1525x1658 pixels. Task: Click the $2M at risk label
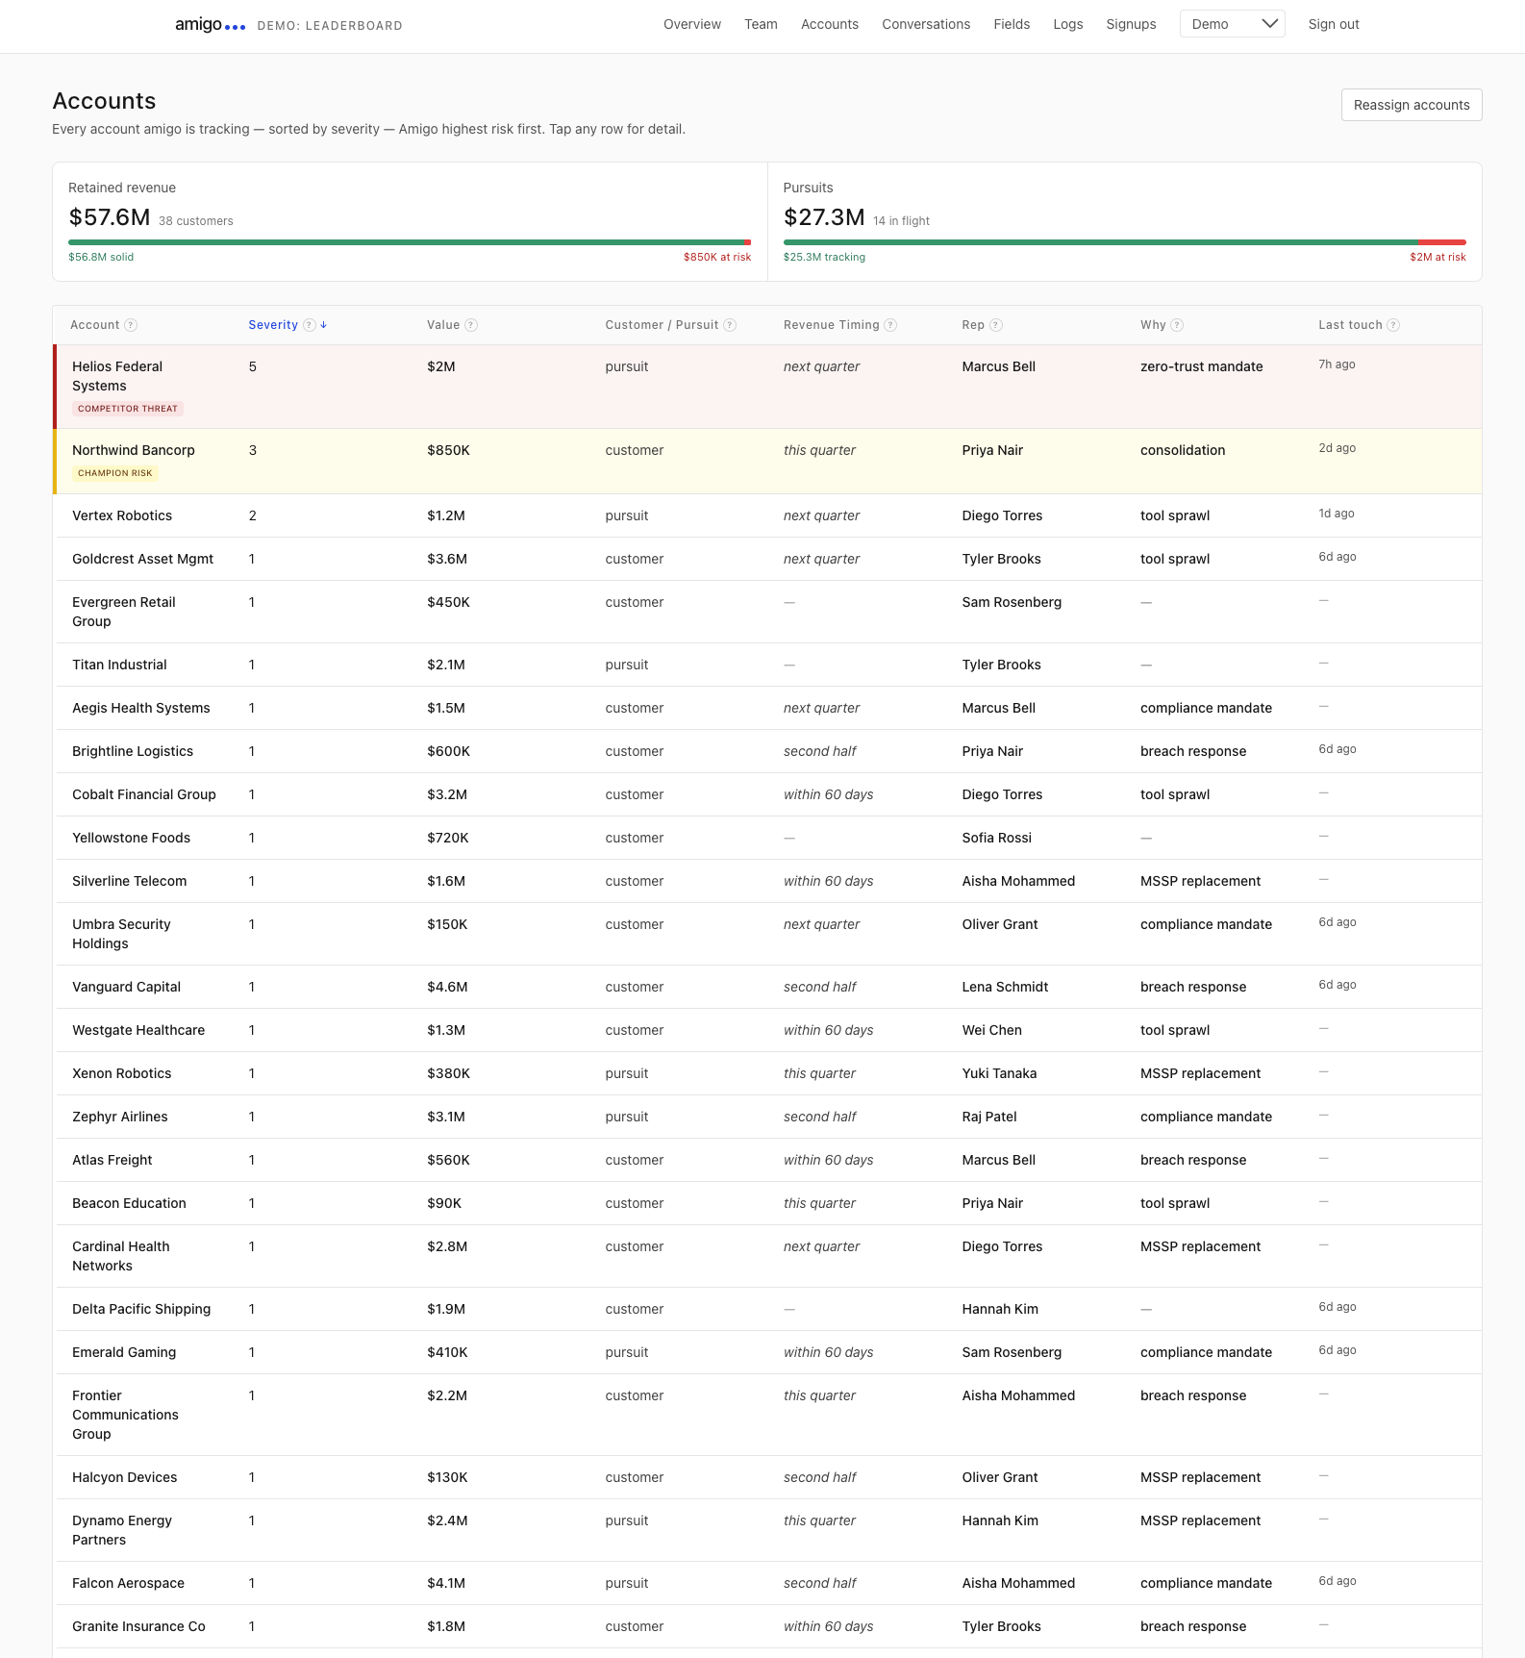(1437, 257)
